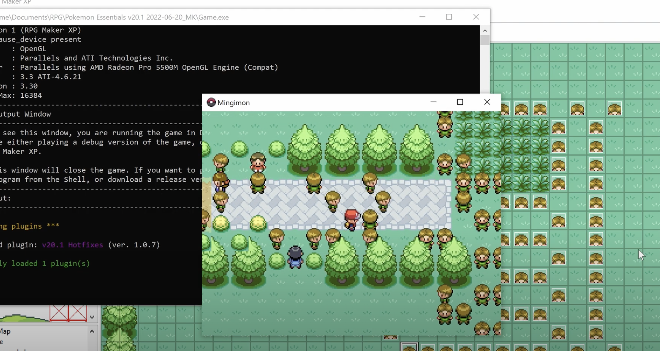660x351 pixels.
Task: Click the tileset palette scroll down arrow
Action: tap(92, 317)
